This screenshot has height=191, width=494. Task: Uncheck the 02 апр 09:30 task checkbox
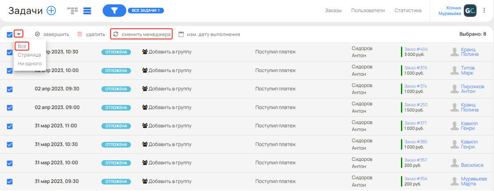(10, 89)
